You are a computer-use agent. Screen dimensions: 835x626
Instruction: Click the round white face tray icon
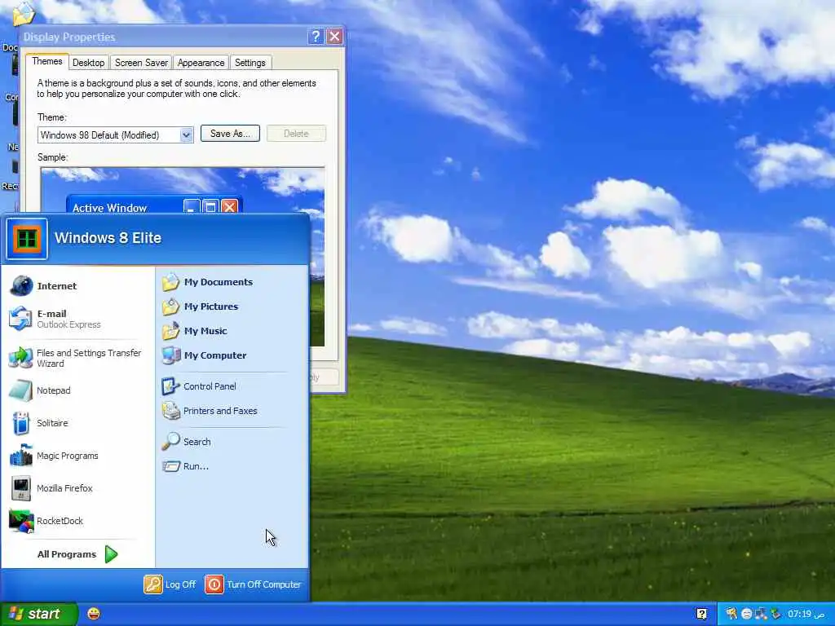747,615
